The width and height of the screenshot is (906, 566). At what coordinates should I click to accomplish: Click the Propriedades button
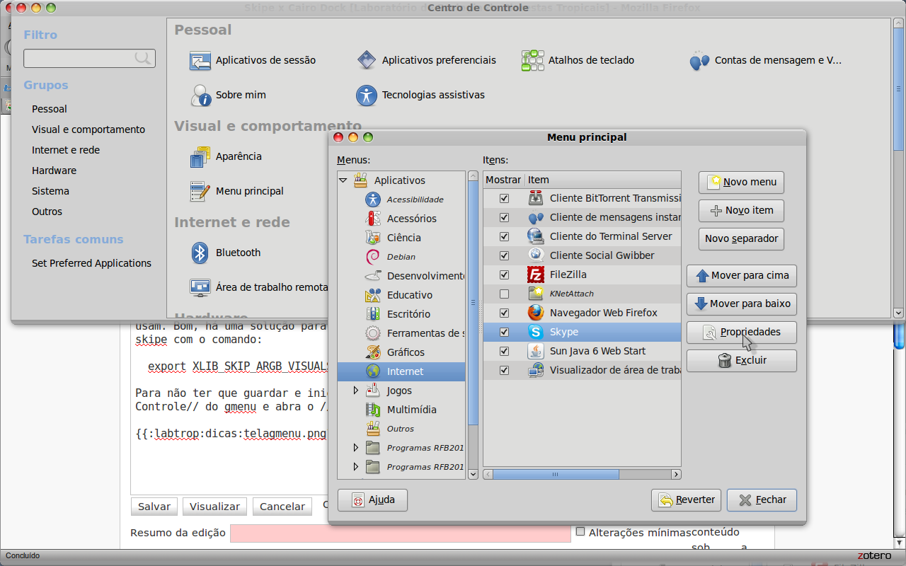(741, 332)
